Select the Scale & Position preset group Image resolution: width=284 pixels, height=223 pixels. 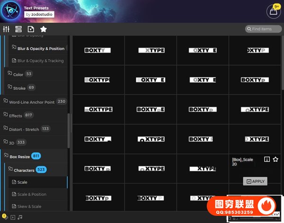click(32, 194)
